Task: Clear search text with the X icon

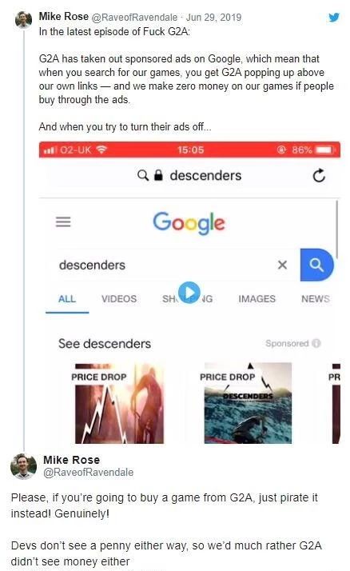Action: click(x=282, y=265)
